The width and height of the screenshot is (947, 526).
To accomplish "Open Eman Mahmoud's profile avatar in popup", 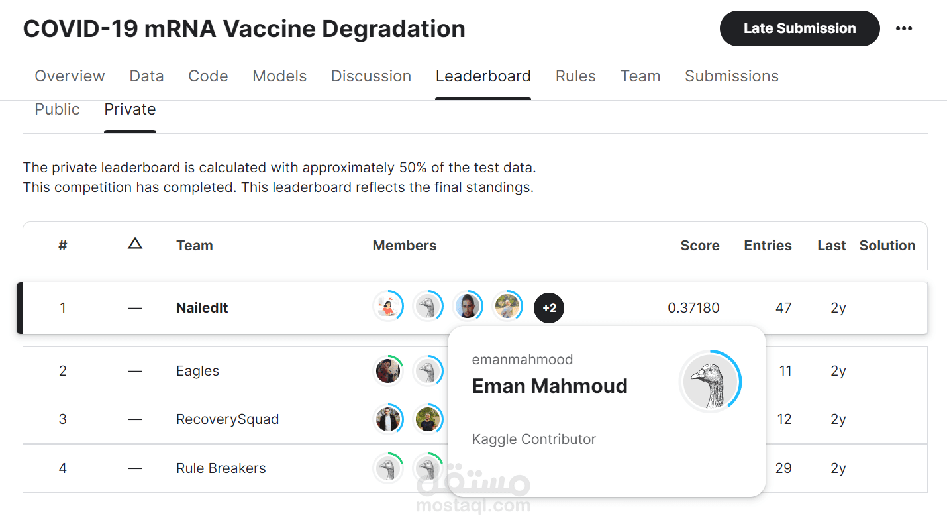I will [711, 381].
